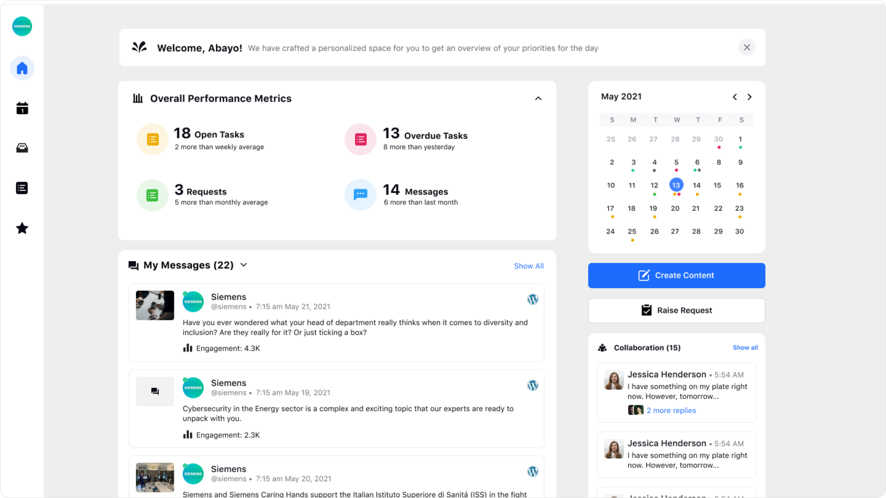Screen dimensions: 886x498
Task: Expand the My Messages (22) dropdown
Action: pos(244,265)
